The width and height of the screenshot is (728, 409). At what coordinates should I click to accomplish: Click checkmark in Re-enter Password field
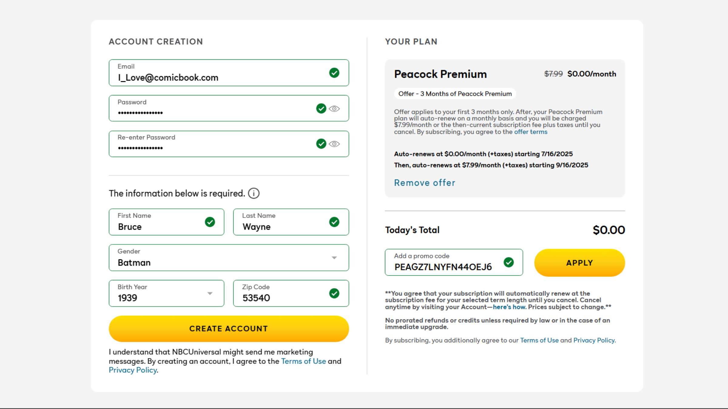point(321,144)
